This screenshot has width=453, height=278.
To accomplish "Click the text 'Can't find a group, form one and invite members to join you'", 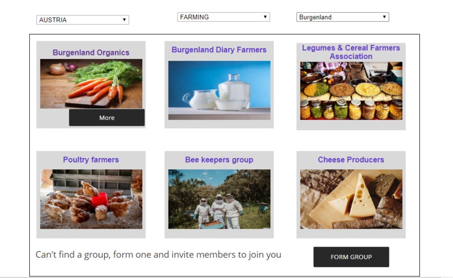I will (158, 254).
